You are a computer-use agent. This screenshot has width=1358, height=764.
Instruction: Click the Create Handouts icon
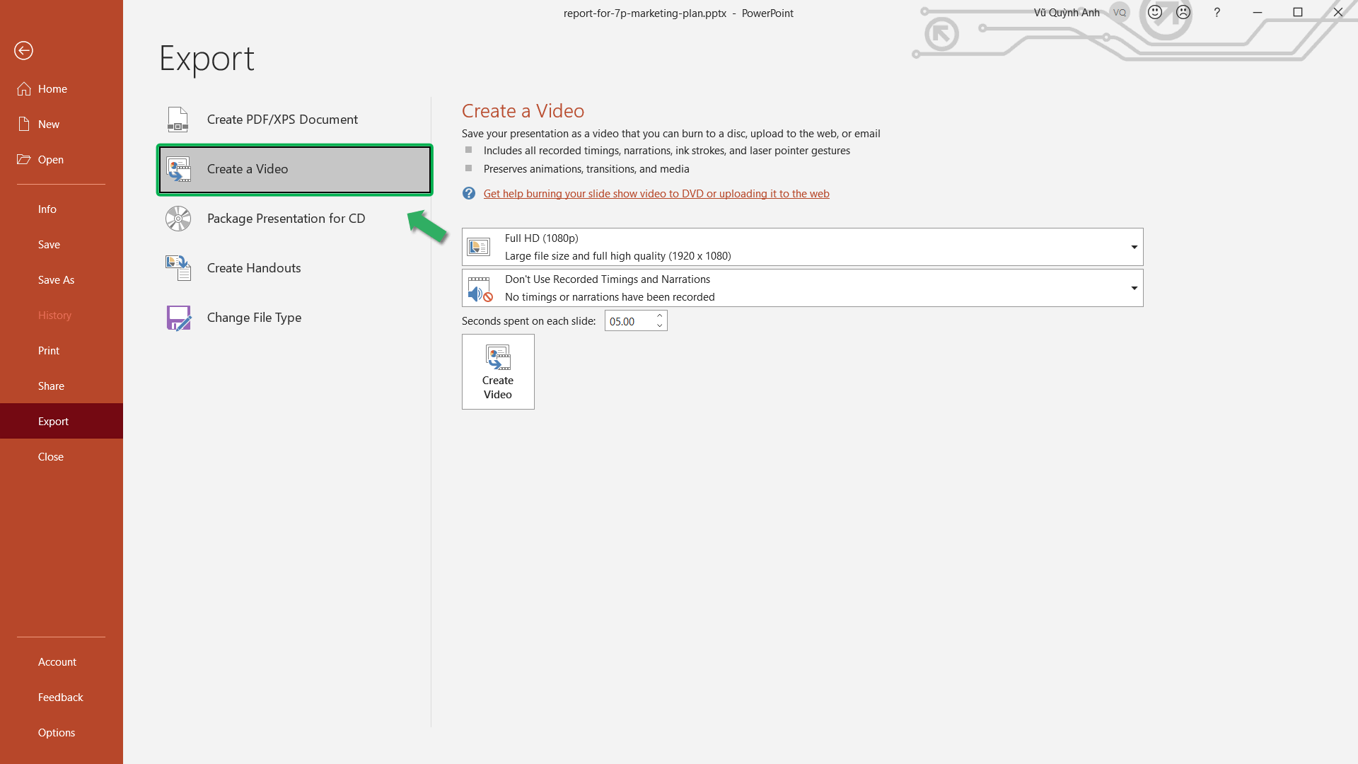click(x=178, y=268)
